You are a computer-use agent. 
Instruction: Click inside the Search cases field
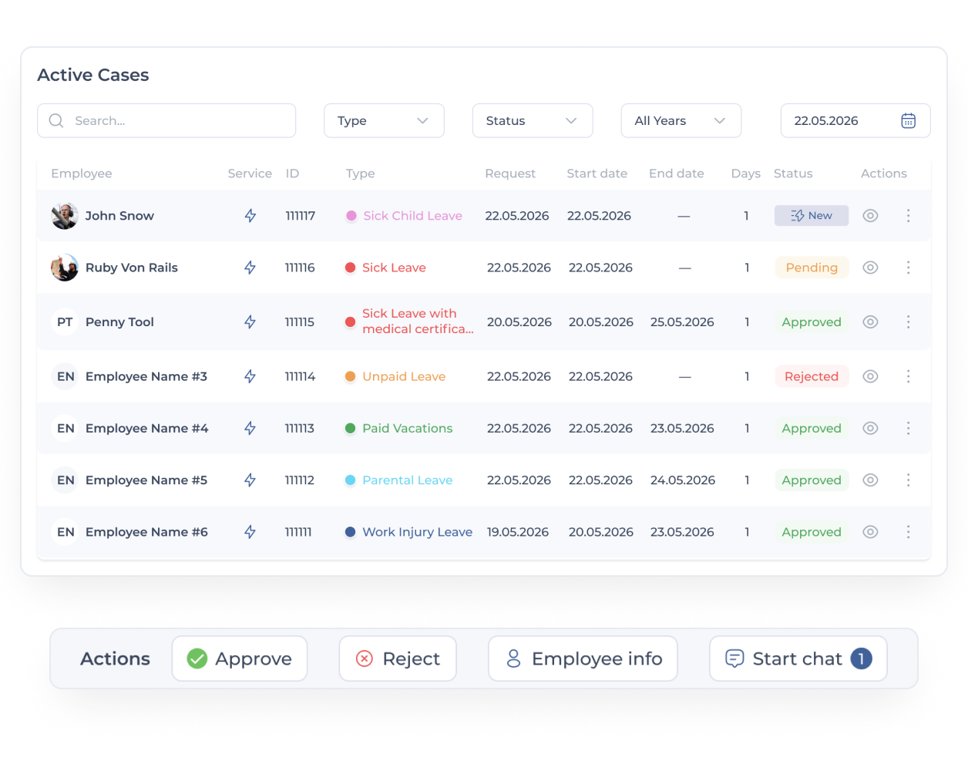(x=166, y=121)
